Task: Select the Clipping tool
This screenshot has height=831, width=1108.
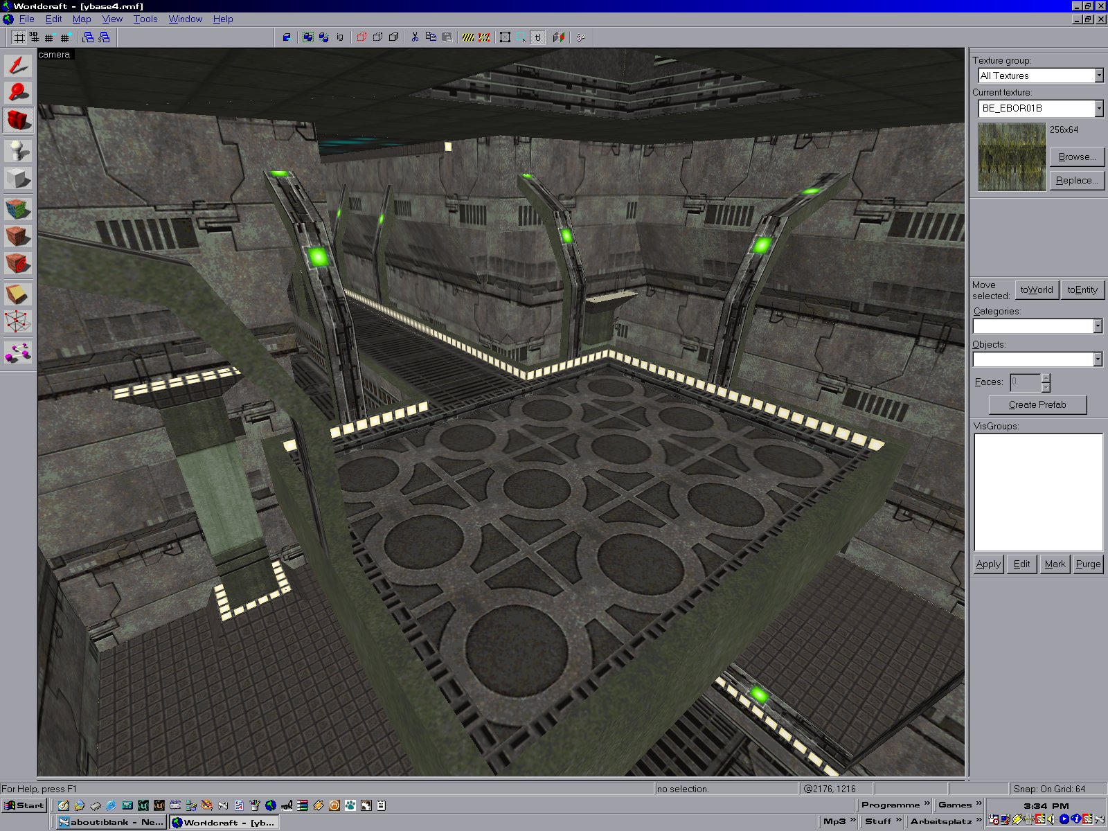Action: pos(18,294)
